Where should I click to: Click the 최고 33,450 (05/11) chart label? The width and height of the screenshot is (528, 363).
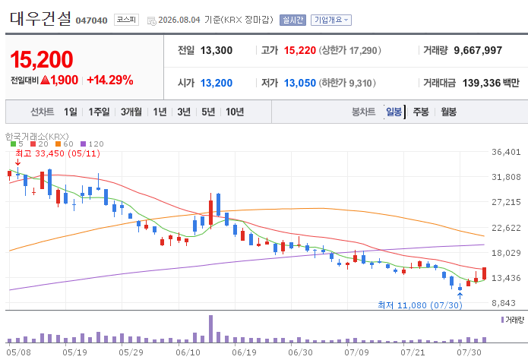click(58, 153)
